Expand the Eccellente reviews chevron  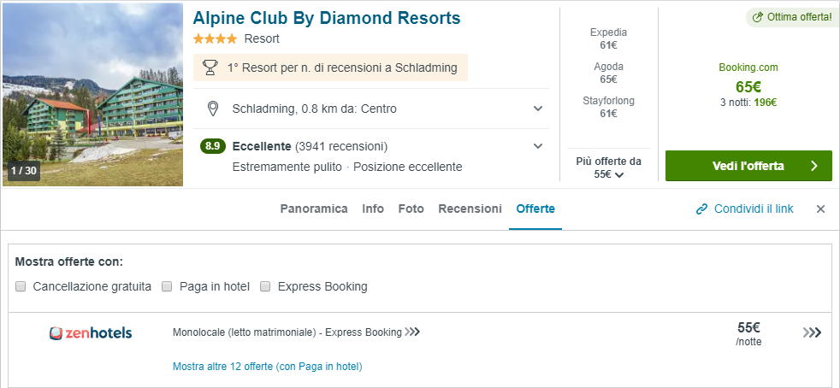[x=538, y=146]
